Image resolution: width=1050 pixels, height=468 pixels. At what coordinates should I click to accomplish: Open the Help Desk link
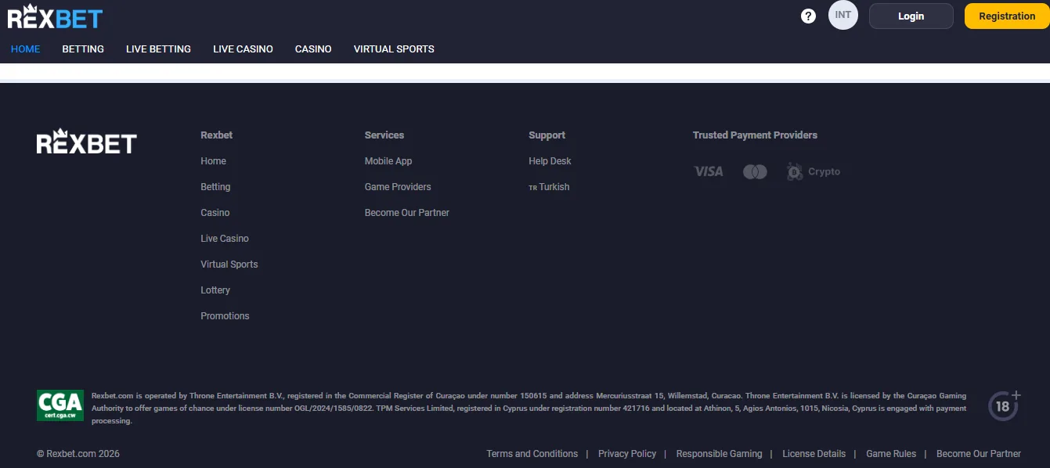click(x=550, y=161)
